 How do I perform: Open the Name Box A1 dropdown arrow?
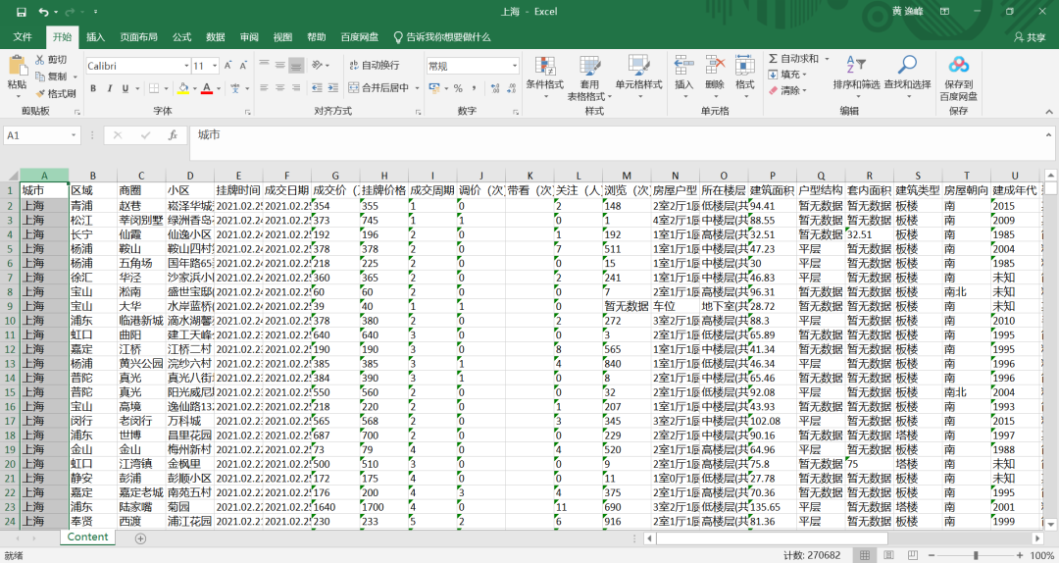click(74, 135)
